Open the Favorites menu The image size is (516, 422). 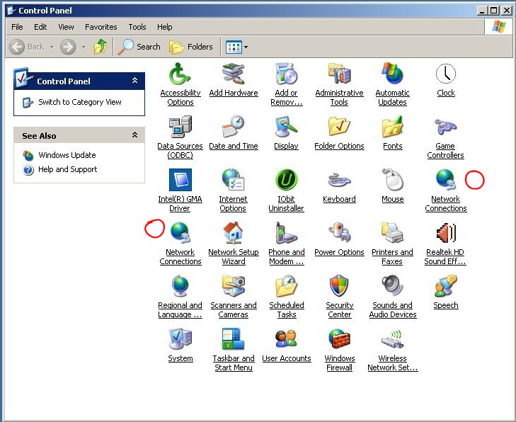(x=101, y=27)
